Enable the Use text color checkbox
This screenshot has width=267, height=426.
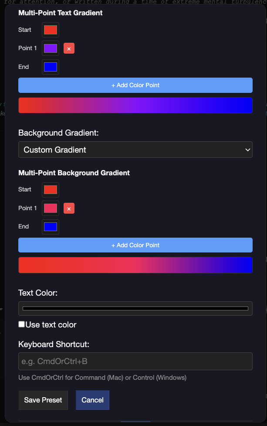coord(21,324)
